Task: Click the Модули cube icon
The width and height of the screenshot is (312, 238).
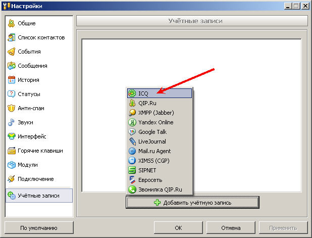Action: coord(11,165)
